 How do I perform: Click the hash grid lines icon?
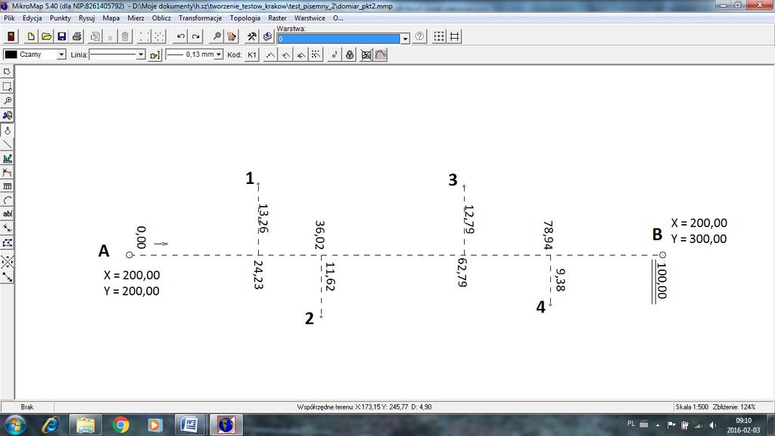coord(454,36)
